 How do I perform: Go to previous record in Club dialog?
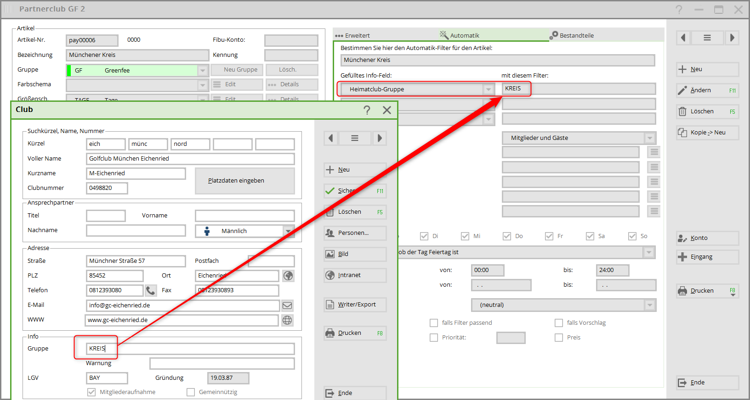[330, 138]
